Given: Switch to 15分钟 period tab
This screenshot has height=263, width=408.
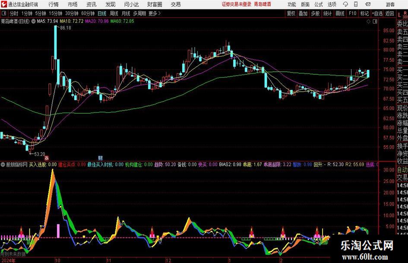Looking at the screenshot, I should click(x=56, y=13).
